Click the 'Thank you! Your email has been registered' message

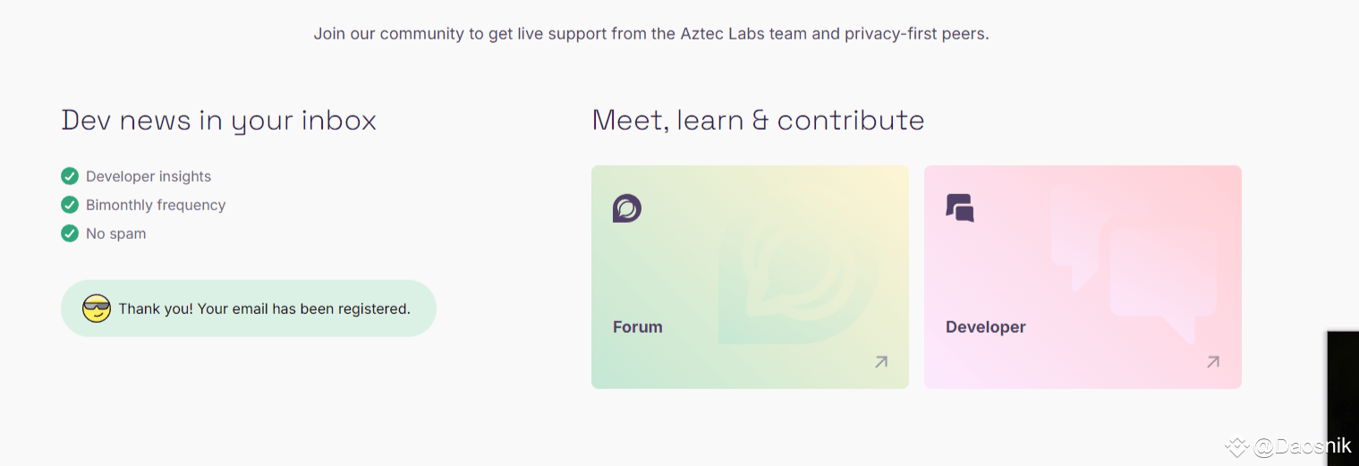(x=265, y=309)
